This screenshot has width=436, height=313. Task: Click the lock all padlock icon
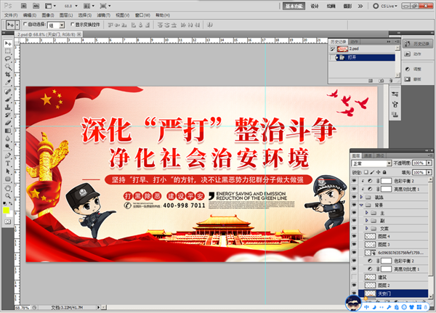[x=384, y=172]
